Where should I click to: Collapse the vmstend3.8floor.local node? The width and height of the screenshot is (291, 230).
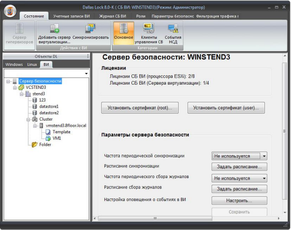pyautogui.click(x=35, y=126)
